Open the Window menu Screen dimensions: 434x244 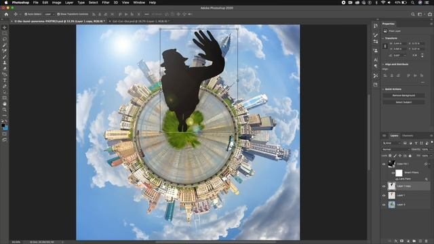pos(139,3)
